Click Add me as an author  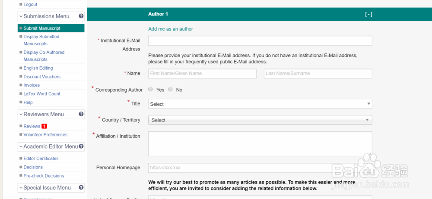[171, 29]
